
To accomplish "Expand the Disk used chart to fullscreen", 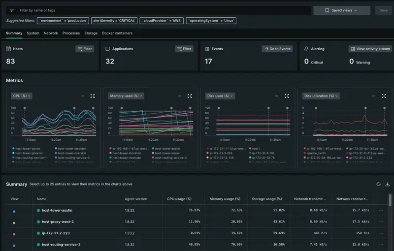I will coord(287,96).
